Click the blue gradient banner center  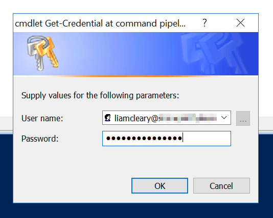tap(136, 54)
